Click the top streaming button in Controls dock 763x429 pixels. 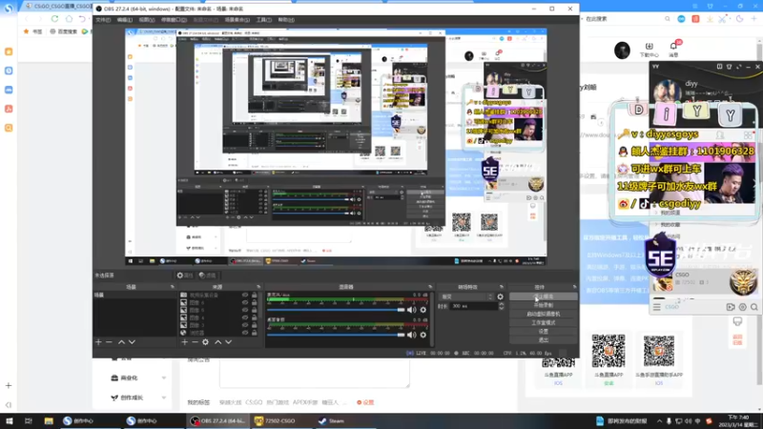[543, 296]
